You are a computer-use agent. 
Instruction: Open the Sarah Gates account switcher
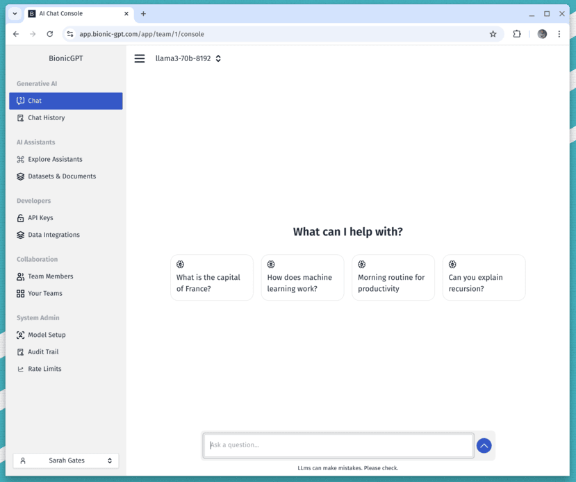(65, 460)
